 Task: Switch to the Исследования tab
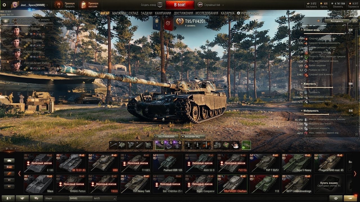207,13
